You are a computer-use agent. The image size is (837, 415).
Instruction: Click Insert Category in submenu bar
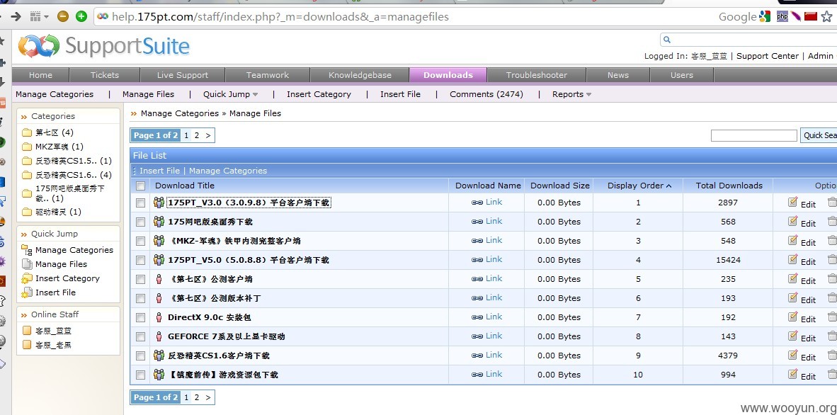coord(319,94)
